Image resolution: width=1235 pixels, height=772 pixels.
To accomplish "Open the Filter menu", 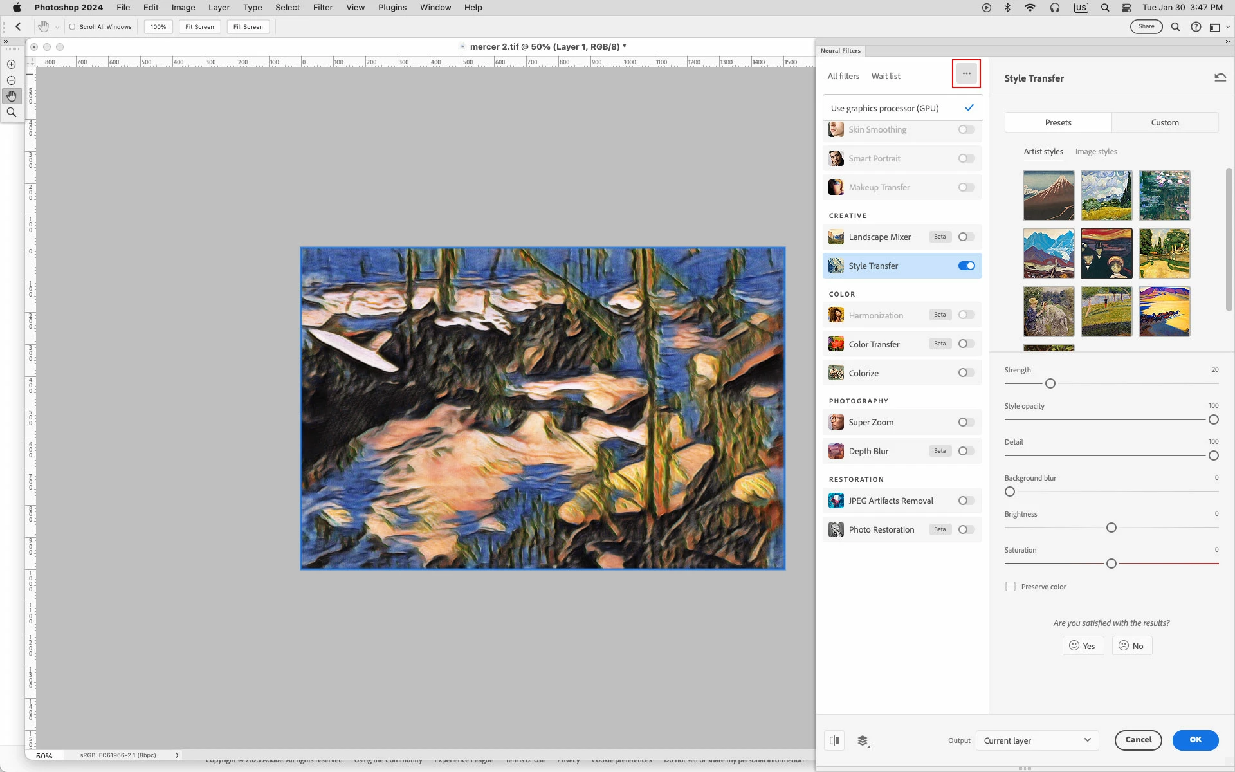I will click(x=322, y=8).
